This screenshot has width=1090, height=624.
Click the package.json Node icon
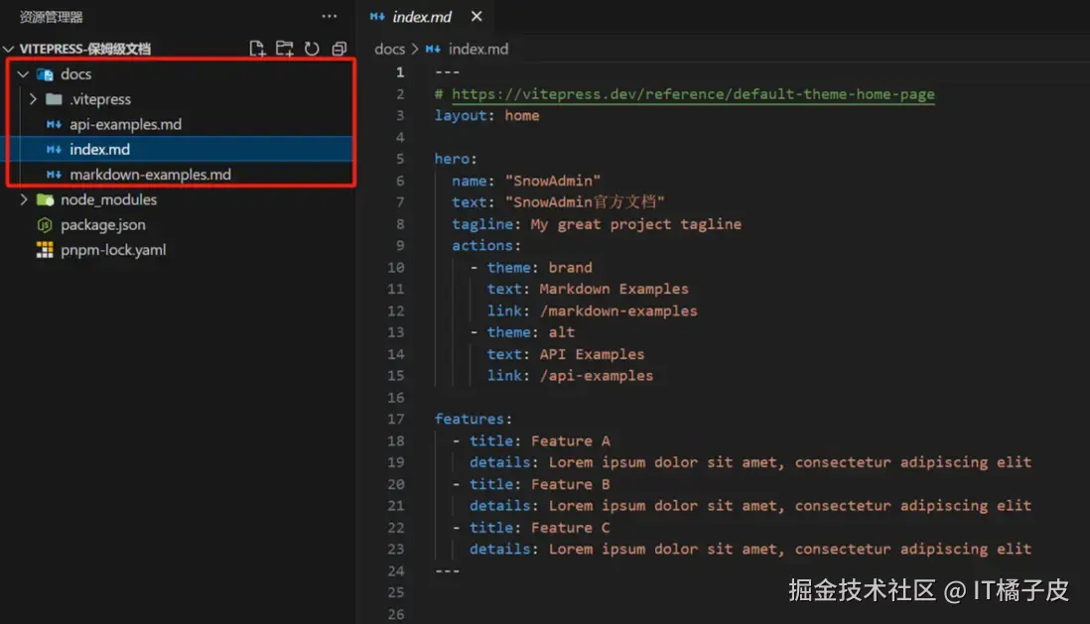(45, 224)
